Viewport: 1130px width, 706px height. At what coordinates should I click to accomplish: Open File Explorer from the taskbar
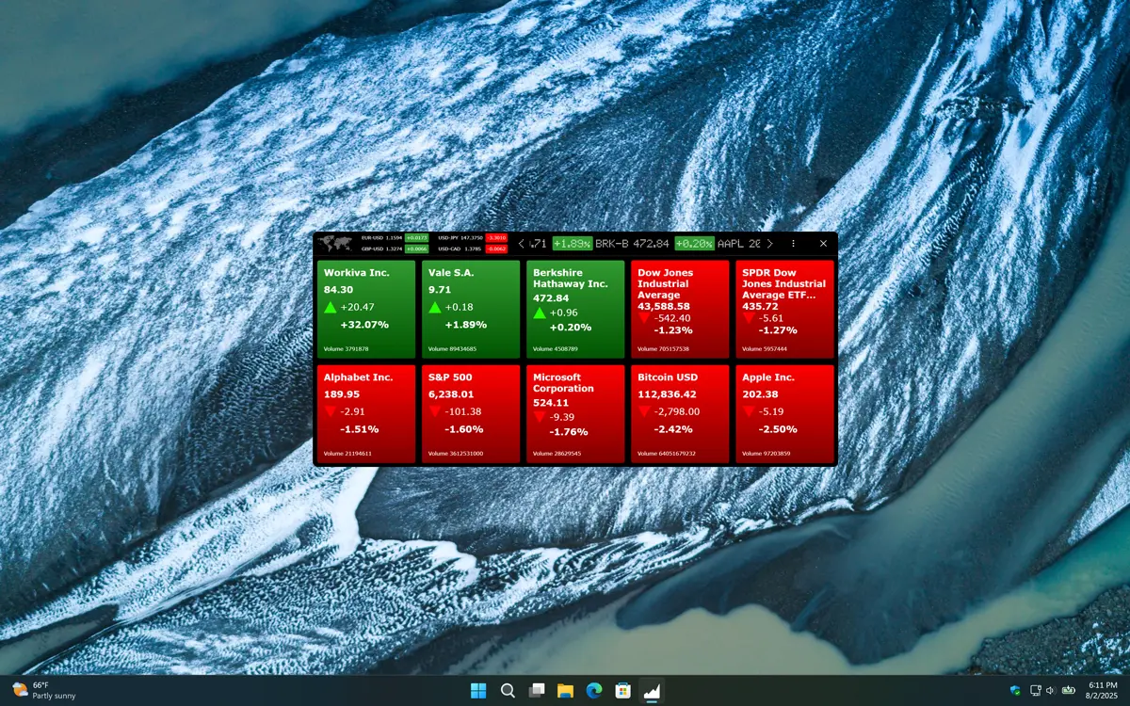pyautogui.click(x=565, y=691)
